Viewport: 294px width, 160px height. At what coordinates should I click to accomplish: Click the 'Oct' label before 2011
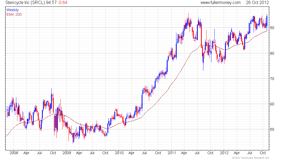pyautogui.click(x=158, y=153)
